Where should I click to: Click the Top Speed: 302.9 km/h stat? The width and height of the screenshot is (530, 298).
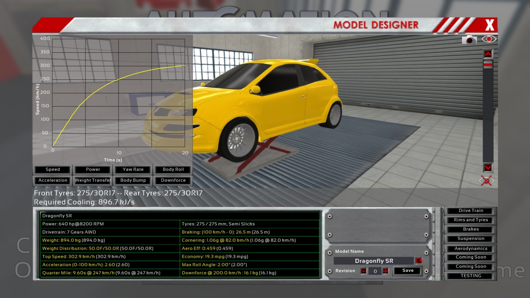[x=110, y=257]
